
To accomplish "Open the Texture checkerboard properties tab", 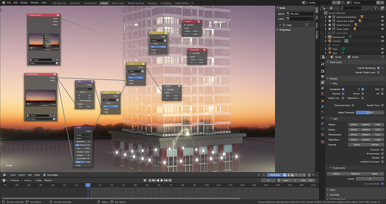I will pyautogui.click(x=322, y=142).
